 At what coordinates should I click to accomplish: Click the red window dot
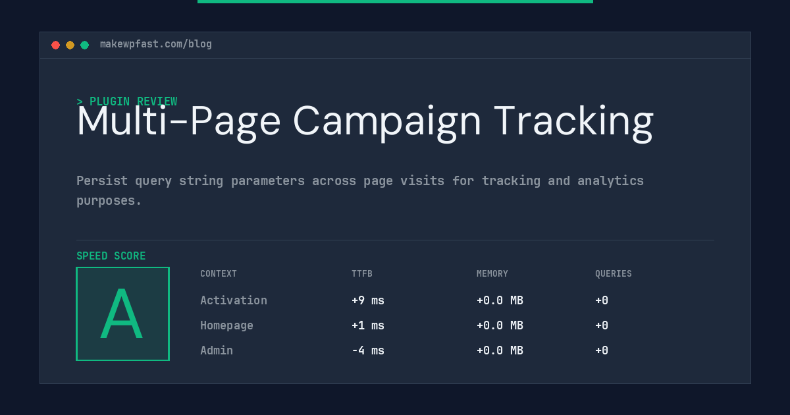[55, 45]
